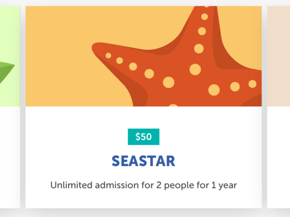Select the teal $50 price badge
Viewport: 290px width, 217px height.
144,137
